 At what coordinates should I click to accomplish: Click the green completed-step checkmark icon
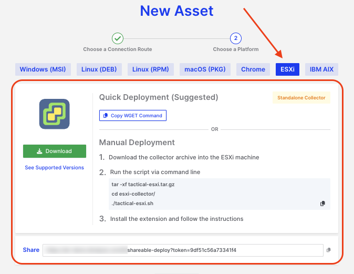pyautogui.click(x=118, y=38)
